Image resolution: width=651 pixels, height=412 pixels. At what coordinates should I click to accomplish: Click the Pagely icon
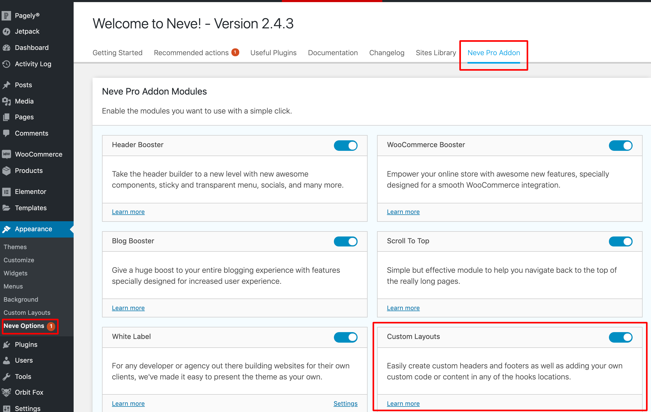click(x=6, y=15)
